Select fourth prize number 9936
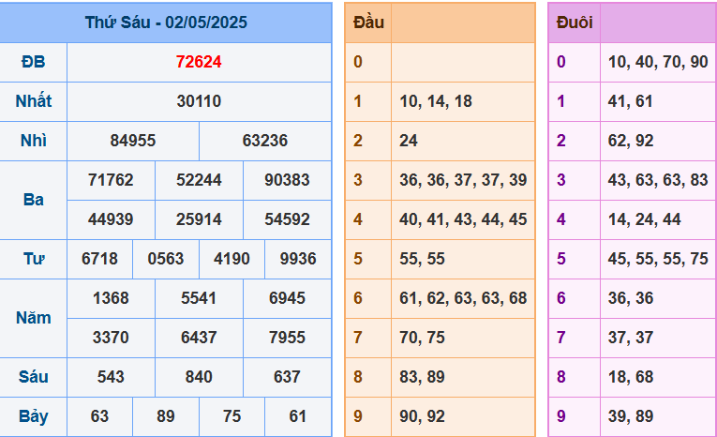The width and height of the screenshot is (717, 437). coord(298,259)
